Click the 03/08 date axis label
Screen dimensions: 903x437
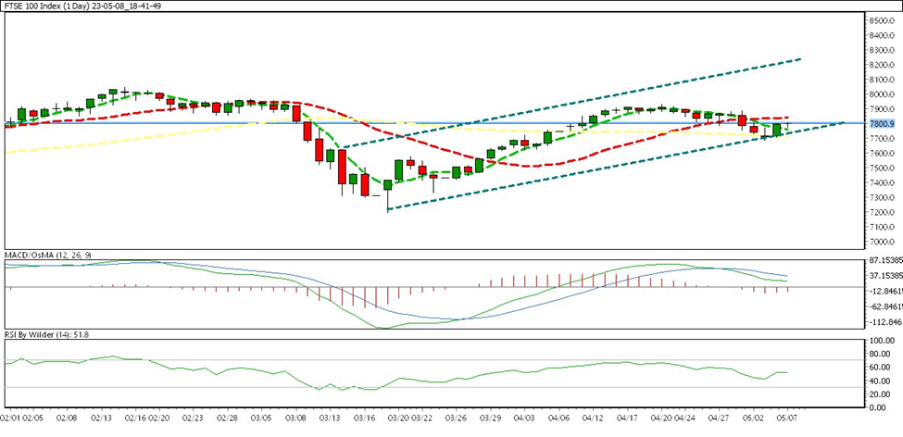click(296, 417)
